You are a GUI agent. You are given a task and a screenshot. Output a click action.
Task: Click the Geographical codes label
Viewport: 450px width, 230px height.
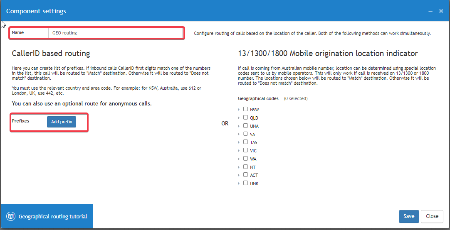point(258,98)
